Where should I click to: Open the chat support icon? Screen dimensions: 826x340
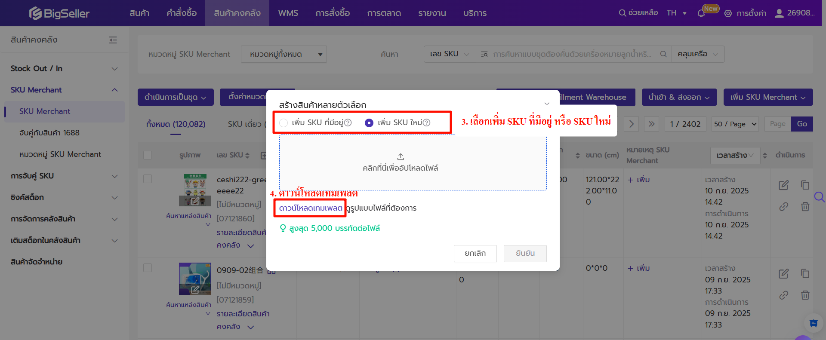[814, 323]
